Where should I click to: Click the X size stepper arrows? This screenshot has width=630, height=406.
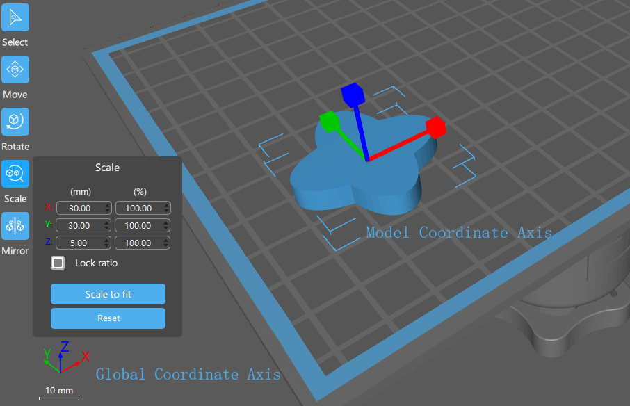(106, 208)
